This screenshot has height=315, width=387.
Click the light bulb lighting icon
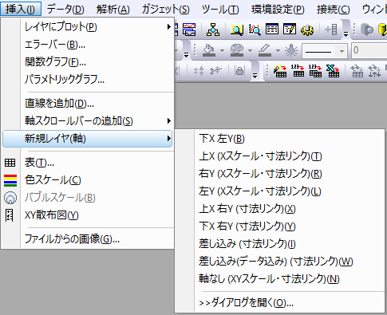pyautogui.click(x=291, y=50)
